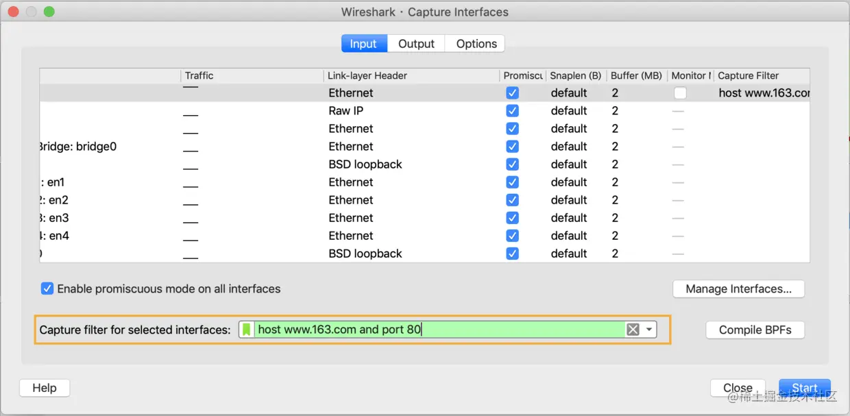Viewport: 850px width, 416px height.
Task: Click the Capture Filter column header
Action: click(x=762, y=75)
